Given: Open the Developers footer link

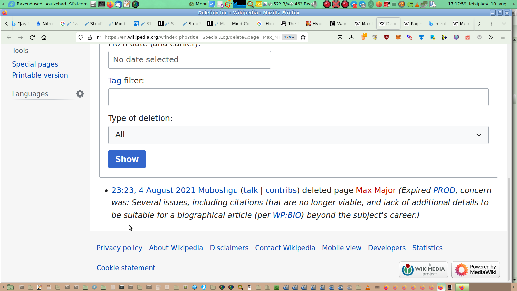Looking at the screenshot, I should point(387,248).
